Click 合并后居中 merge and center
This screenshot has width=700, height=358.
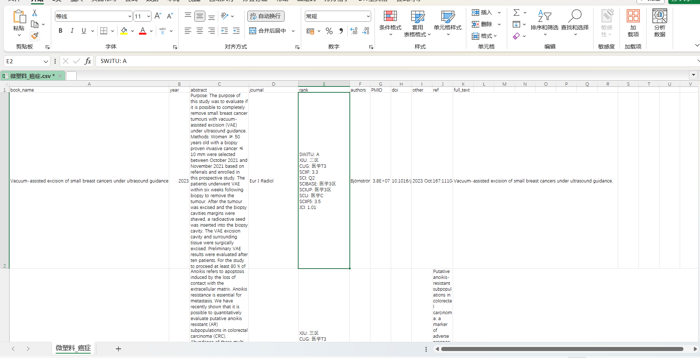[x=268, y=31]
